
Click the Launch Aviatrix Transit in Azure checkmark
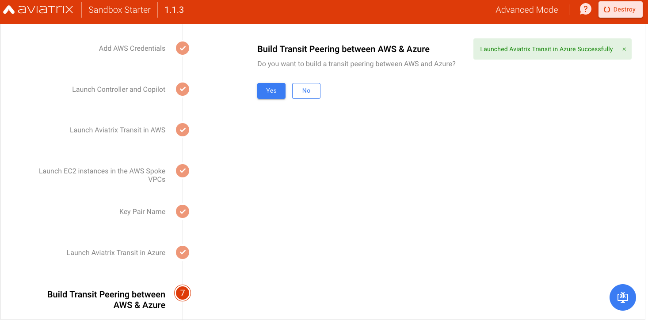coord(183,252)
